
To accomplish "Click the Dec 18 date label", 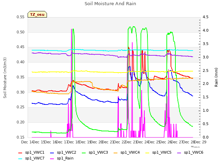I will 74,142.
